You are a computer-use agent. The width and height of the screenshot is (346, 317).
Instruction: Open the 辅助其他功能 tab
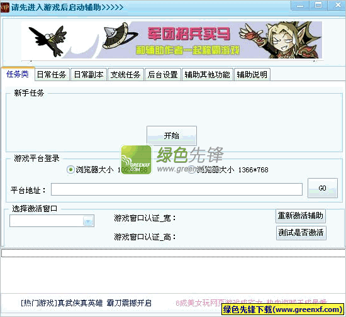(208, 75)
